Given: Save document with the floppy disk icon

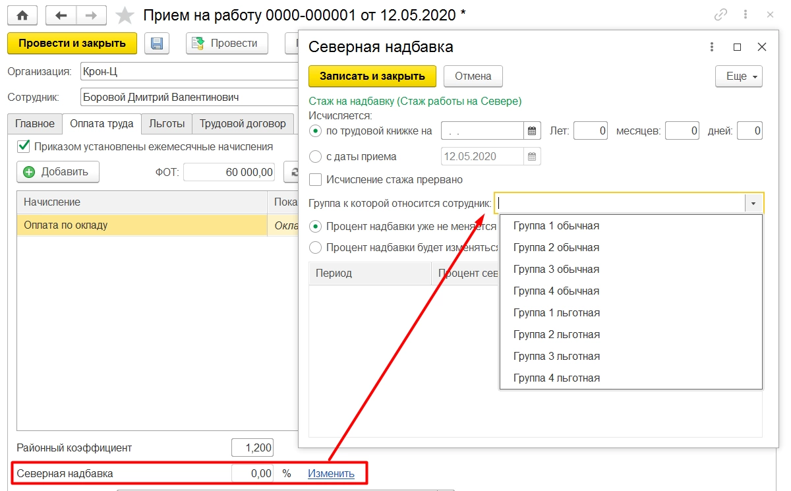Looking at the screenshot, I should (157, 43).
